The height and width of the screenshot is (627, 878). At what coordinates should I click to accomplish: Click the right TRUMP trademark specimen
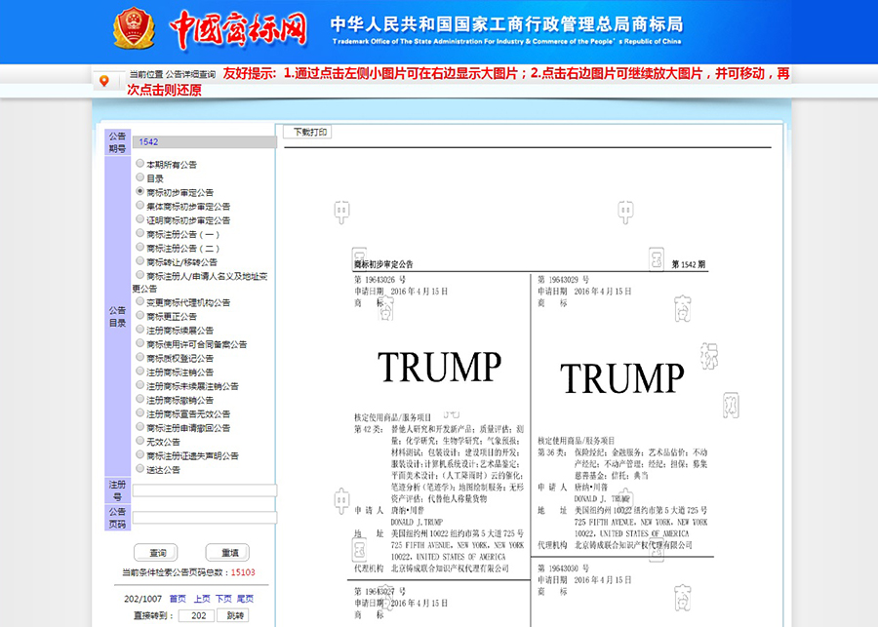tap(622, 377)
